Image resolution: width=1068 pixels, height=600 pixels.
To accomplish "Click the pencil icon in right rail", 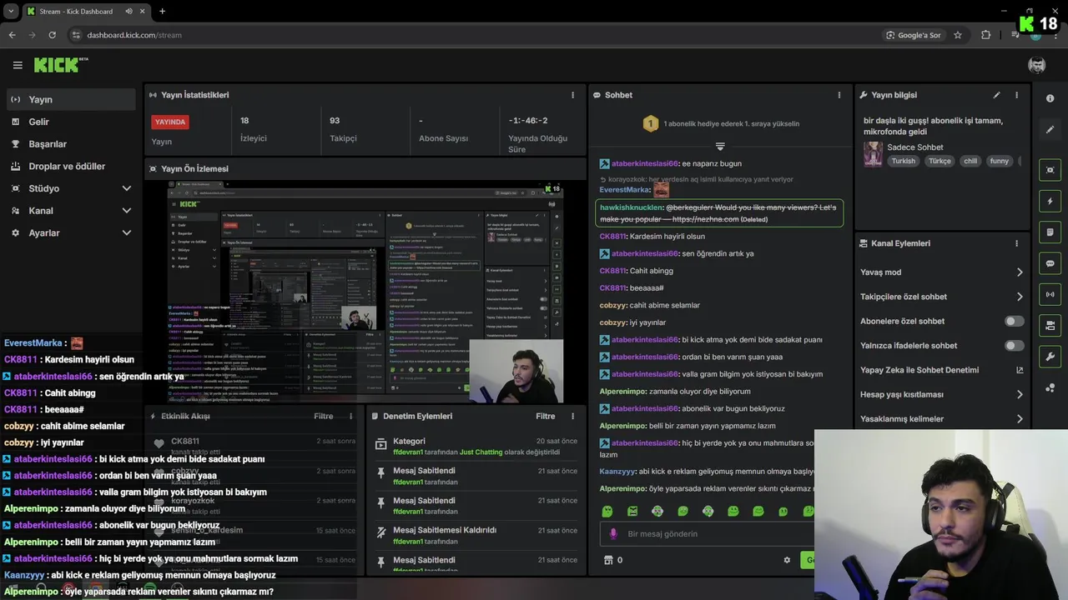I will 1050,130.
